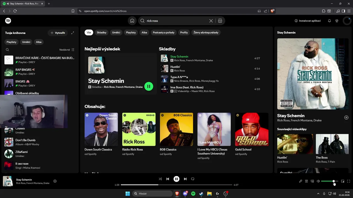Image resolution: width=353 pixels, height=198 pixels.
Task: Focus the Spotify search input field
Action: coord(176,21)
